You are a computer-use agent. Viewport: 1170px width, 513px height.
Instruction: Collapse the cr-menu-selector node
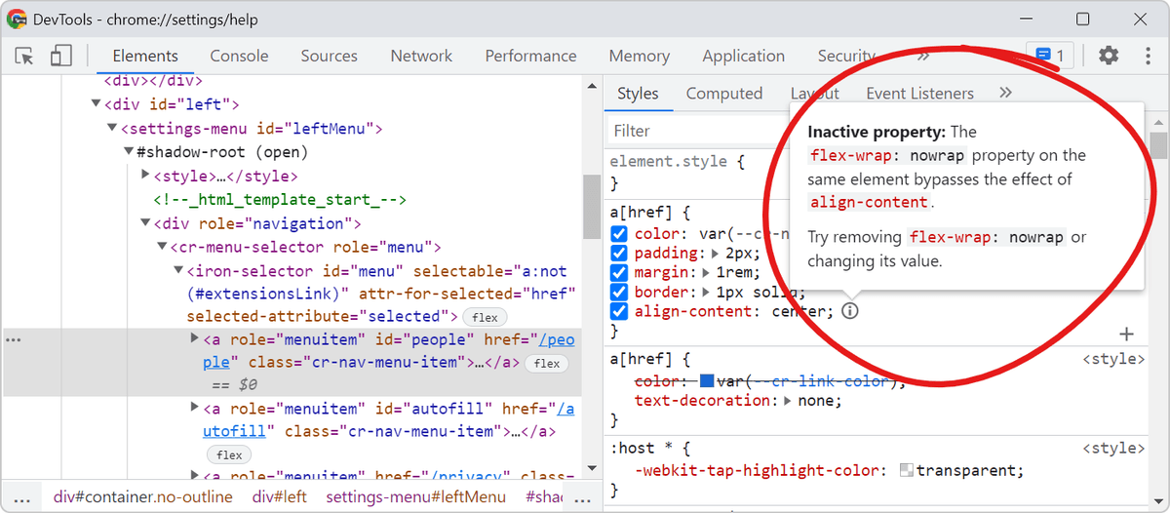[162, 246]
